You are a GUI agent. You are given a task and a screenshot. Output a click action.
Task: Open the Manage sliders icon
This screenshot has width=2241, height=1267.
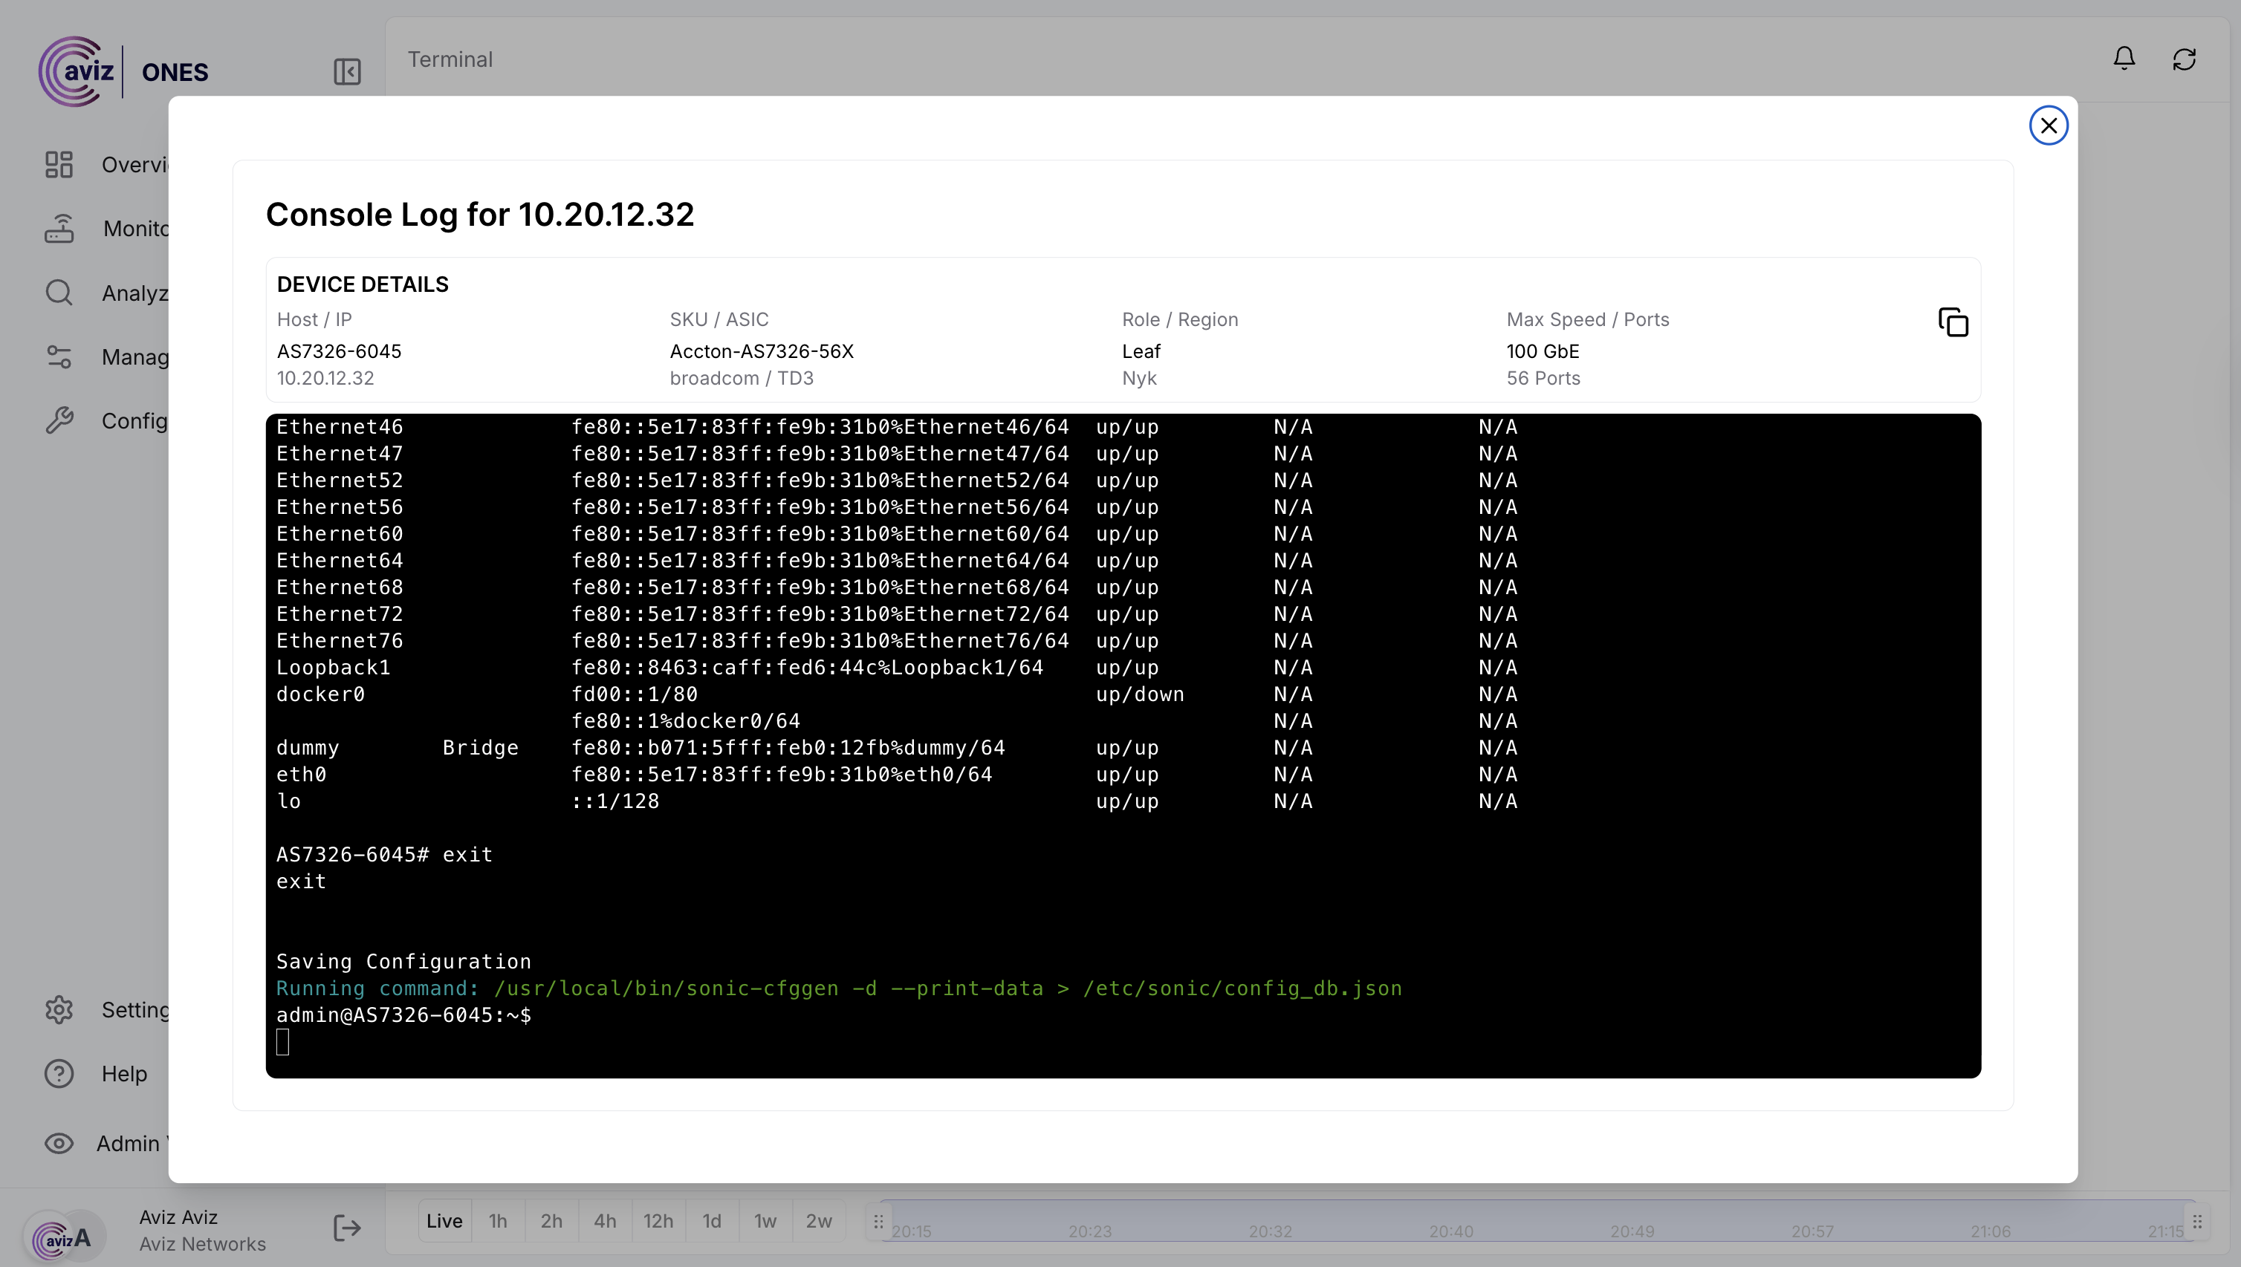click(x=59, y=356)
